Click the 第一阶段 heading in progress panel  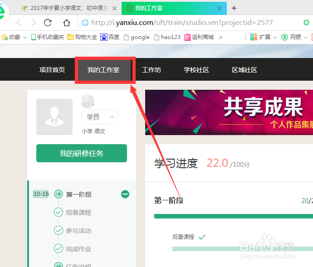[169, 200]
